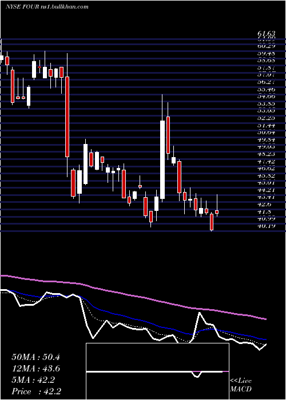Click the 49.84 price axis label
The image size is (286, 400).
pos(267,139)
